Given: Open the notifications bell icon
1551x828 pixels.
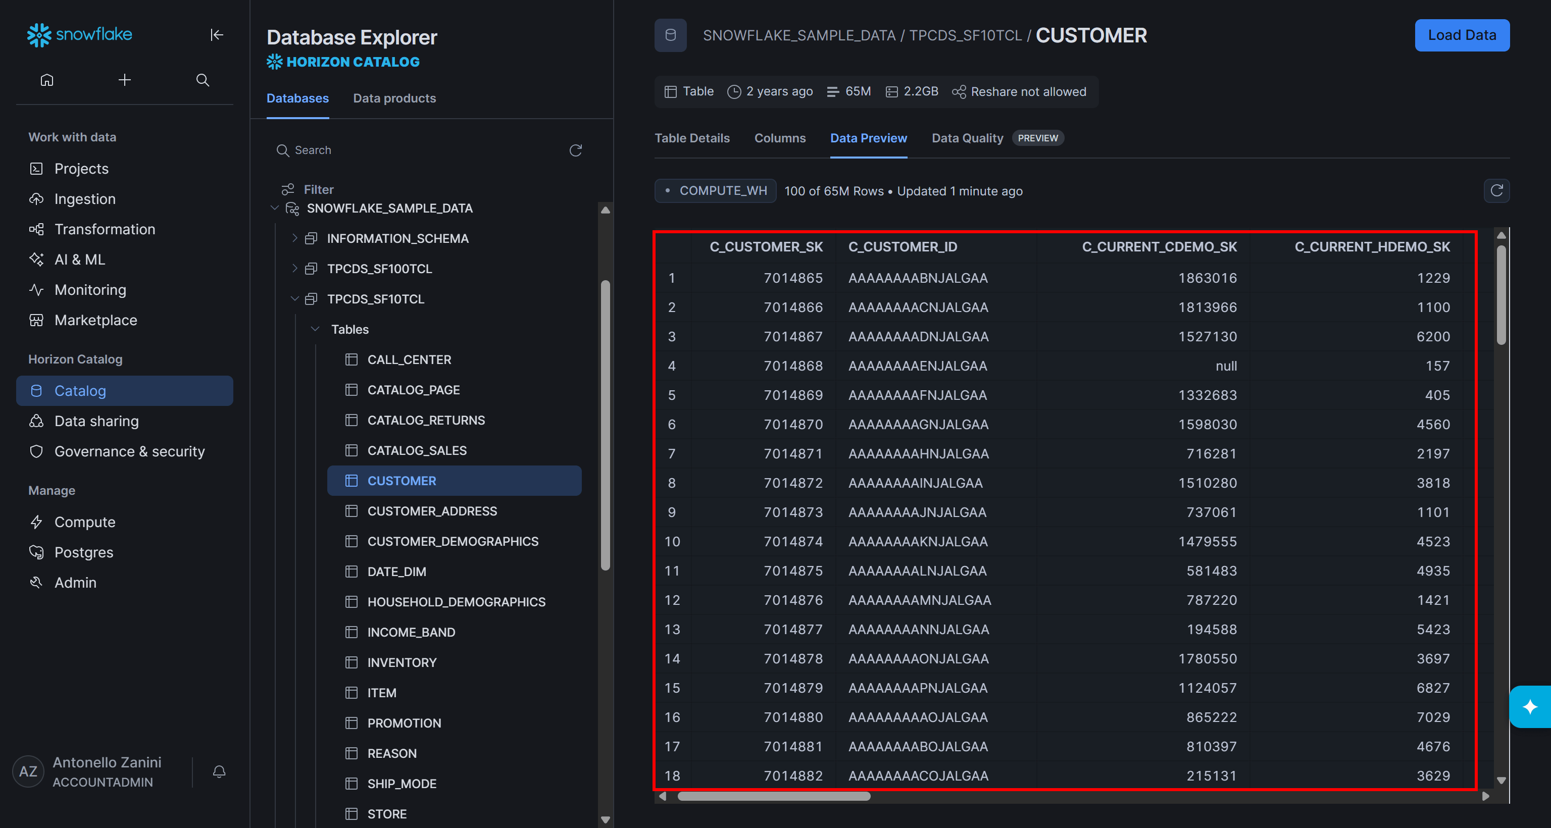Looking at the screenshot, I should (219, 771).
